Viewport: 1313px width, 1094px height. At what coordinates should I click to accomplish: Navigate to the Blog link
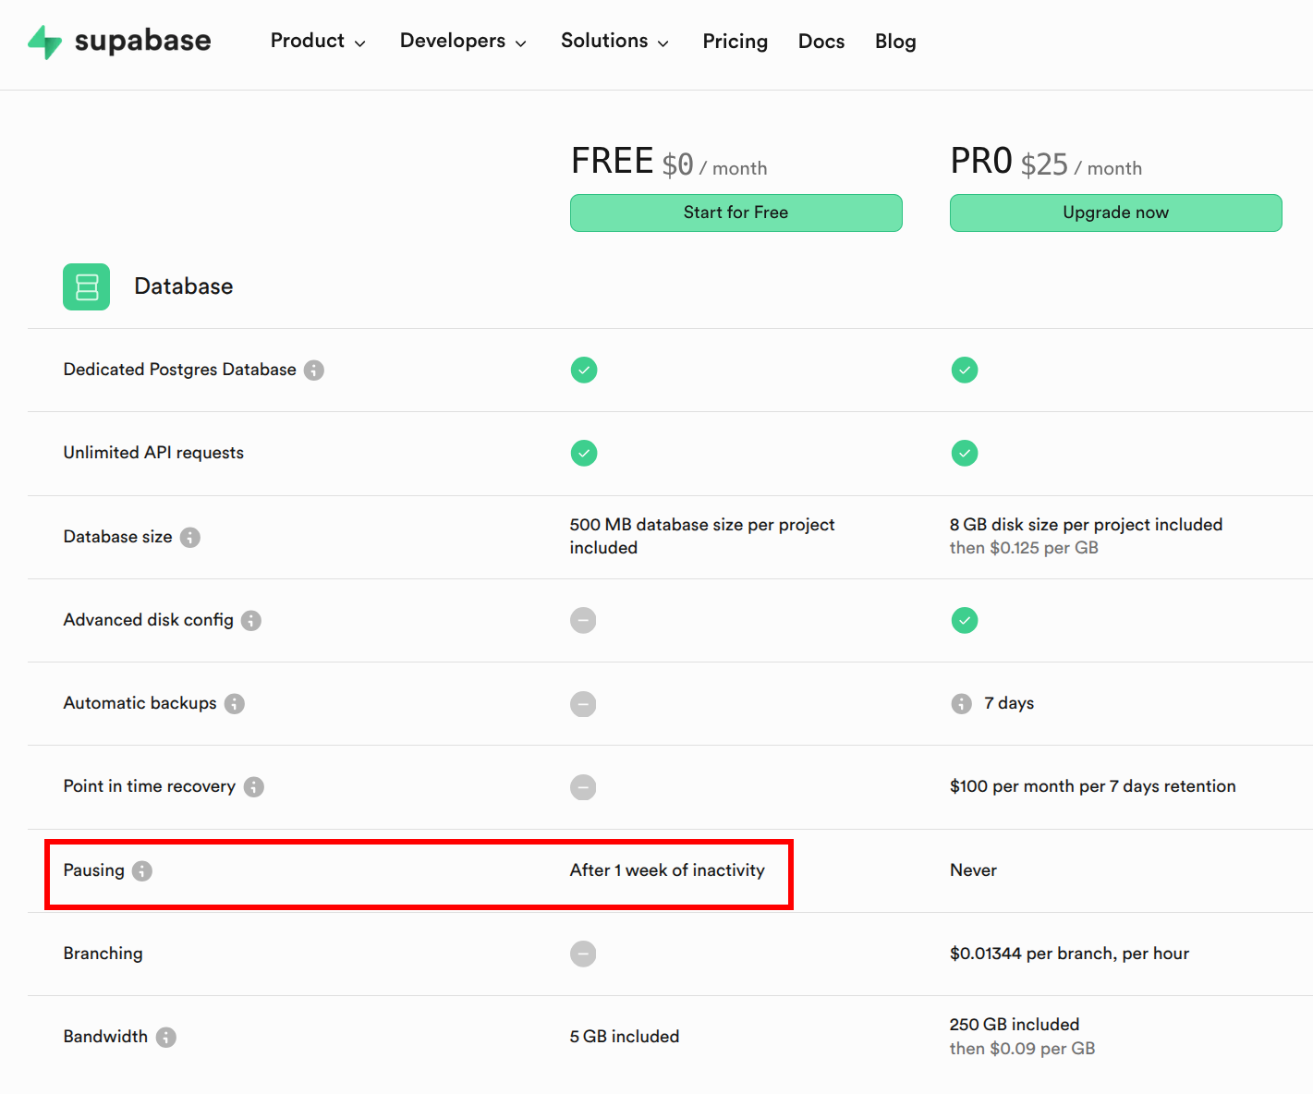tap(895, 42)
